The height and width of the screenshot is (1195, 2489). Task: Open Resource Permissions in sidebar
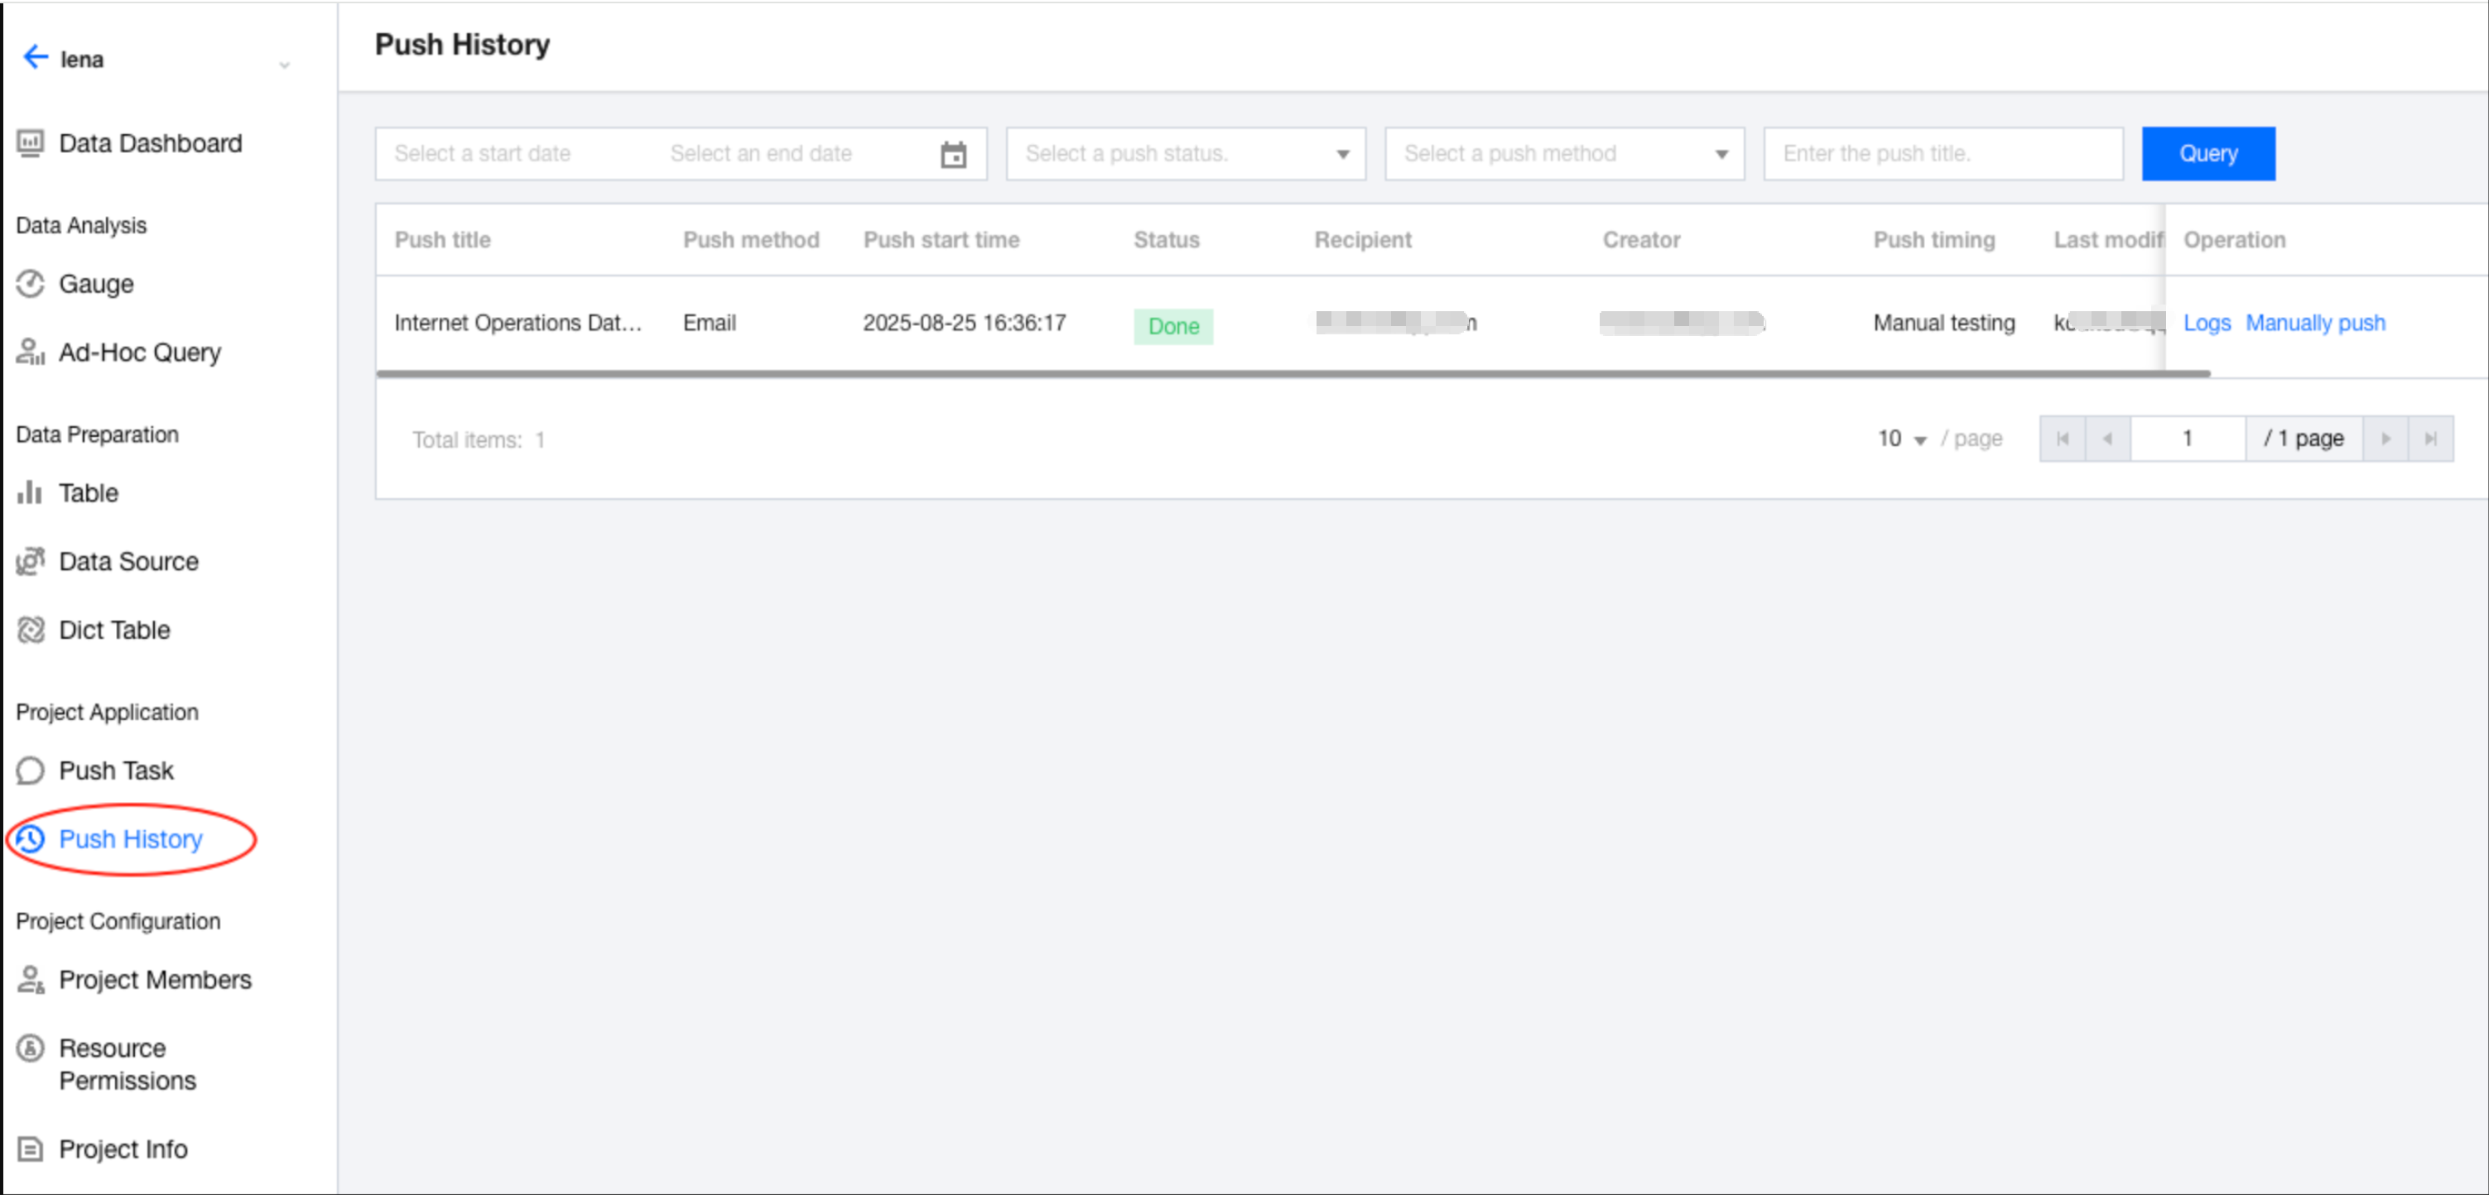[x=127, y=1063]
